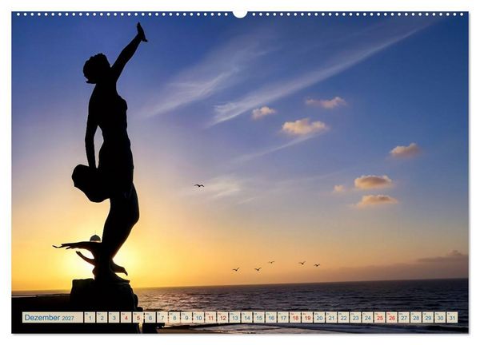Select red day 12 in the calendar strip
480x345 pixels.
click(x=222, y=317)
